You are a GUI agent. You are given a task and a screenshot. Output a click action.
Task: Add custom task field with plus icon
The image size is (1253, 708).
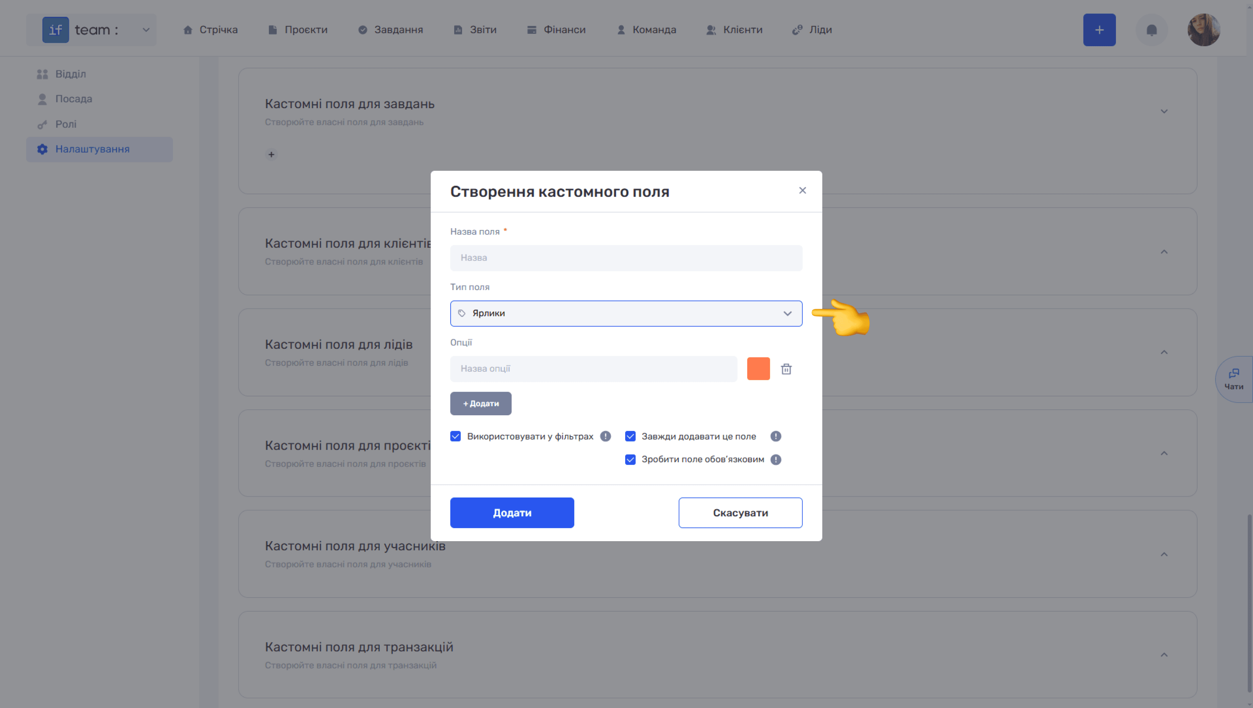[x=272, y=155]
